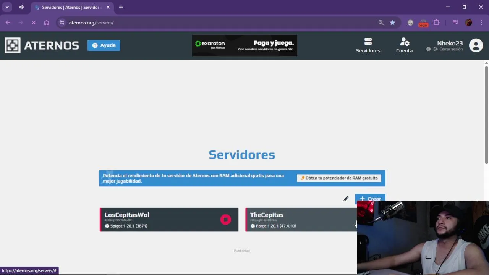Close the Servidores Aternos tab
Viewport: 489px width, 275px height.
pos(108,7)
